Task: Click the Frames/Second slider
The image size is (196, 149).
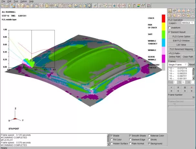Action: tap(181, 106)
